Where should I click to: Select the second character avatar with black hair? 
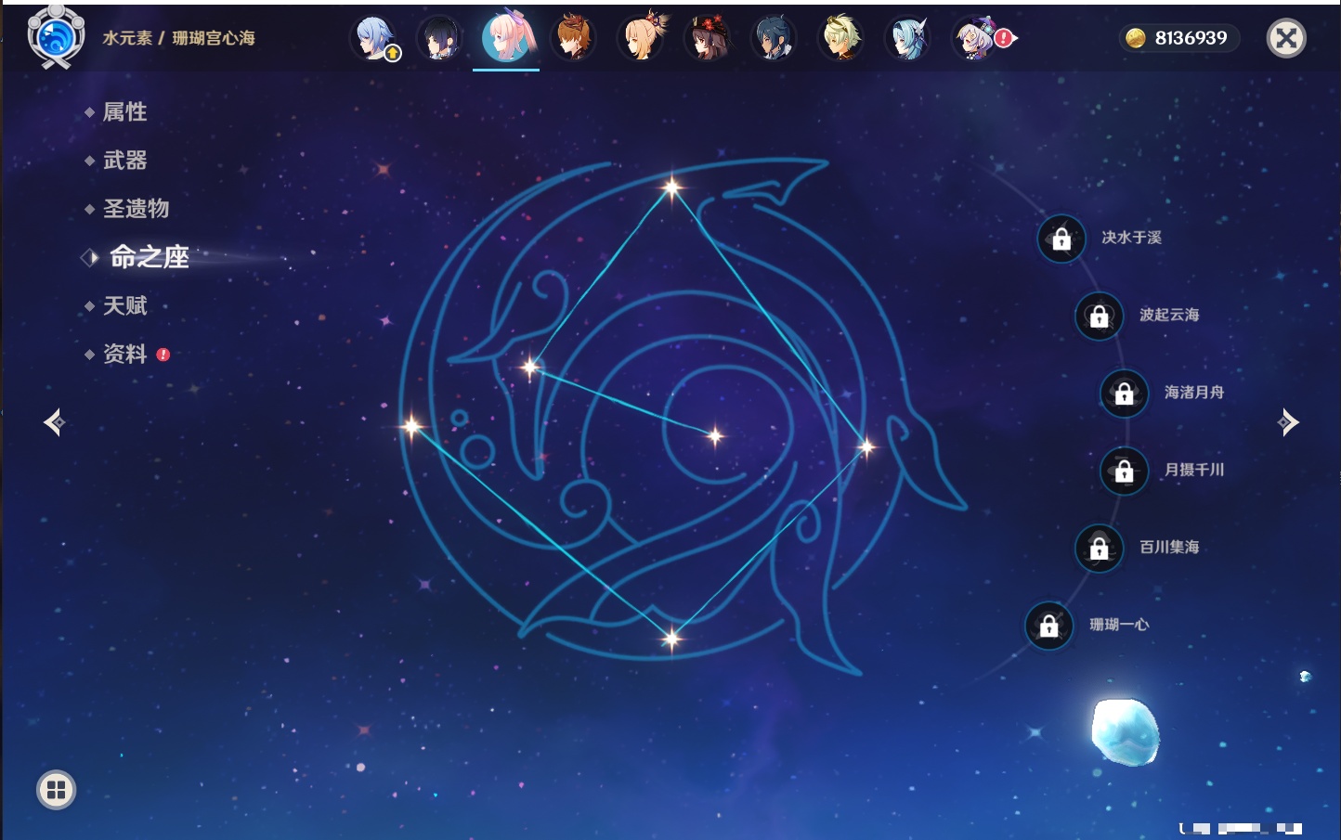tap(439, 38)
